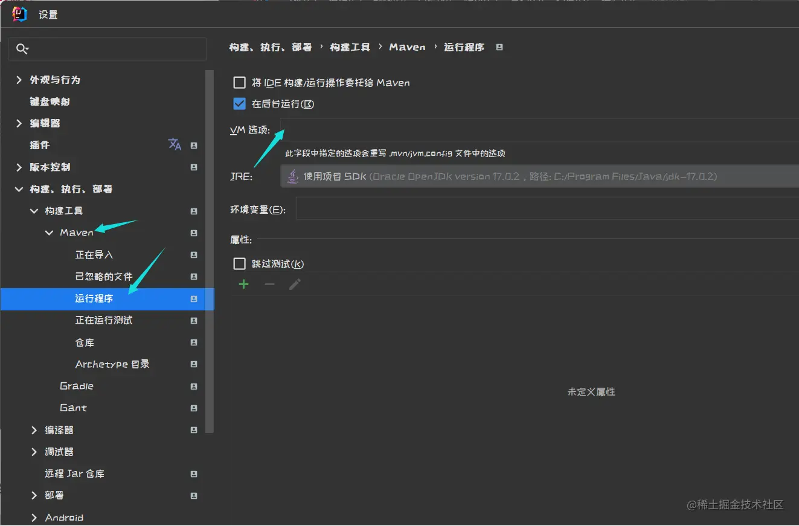Image resolution: width=799 pixels, height=526 pixels.
Task: Click the green plus to add a property
Action: [244, 284]
